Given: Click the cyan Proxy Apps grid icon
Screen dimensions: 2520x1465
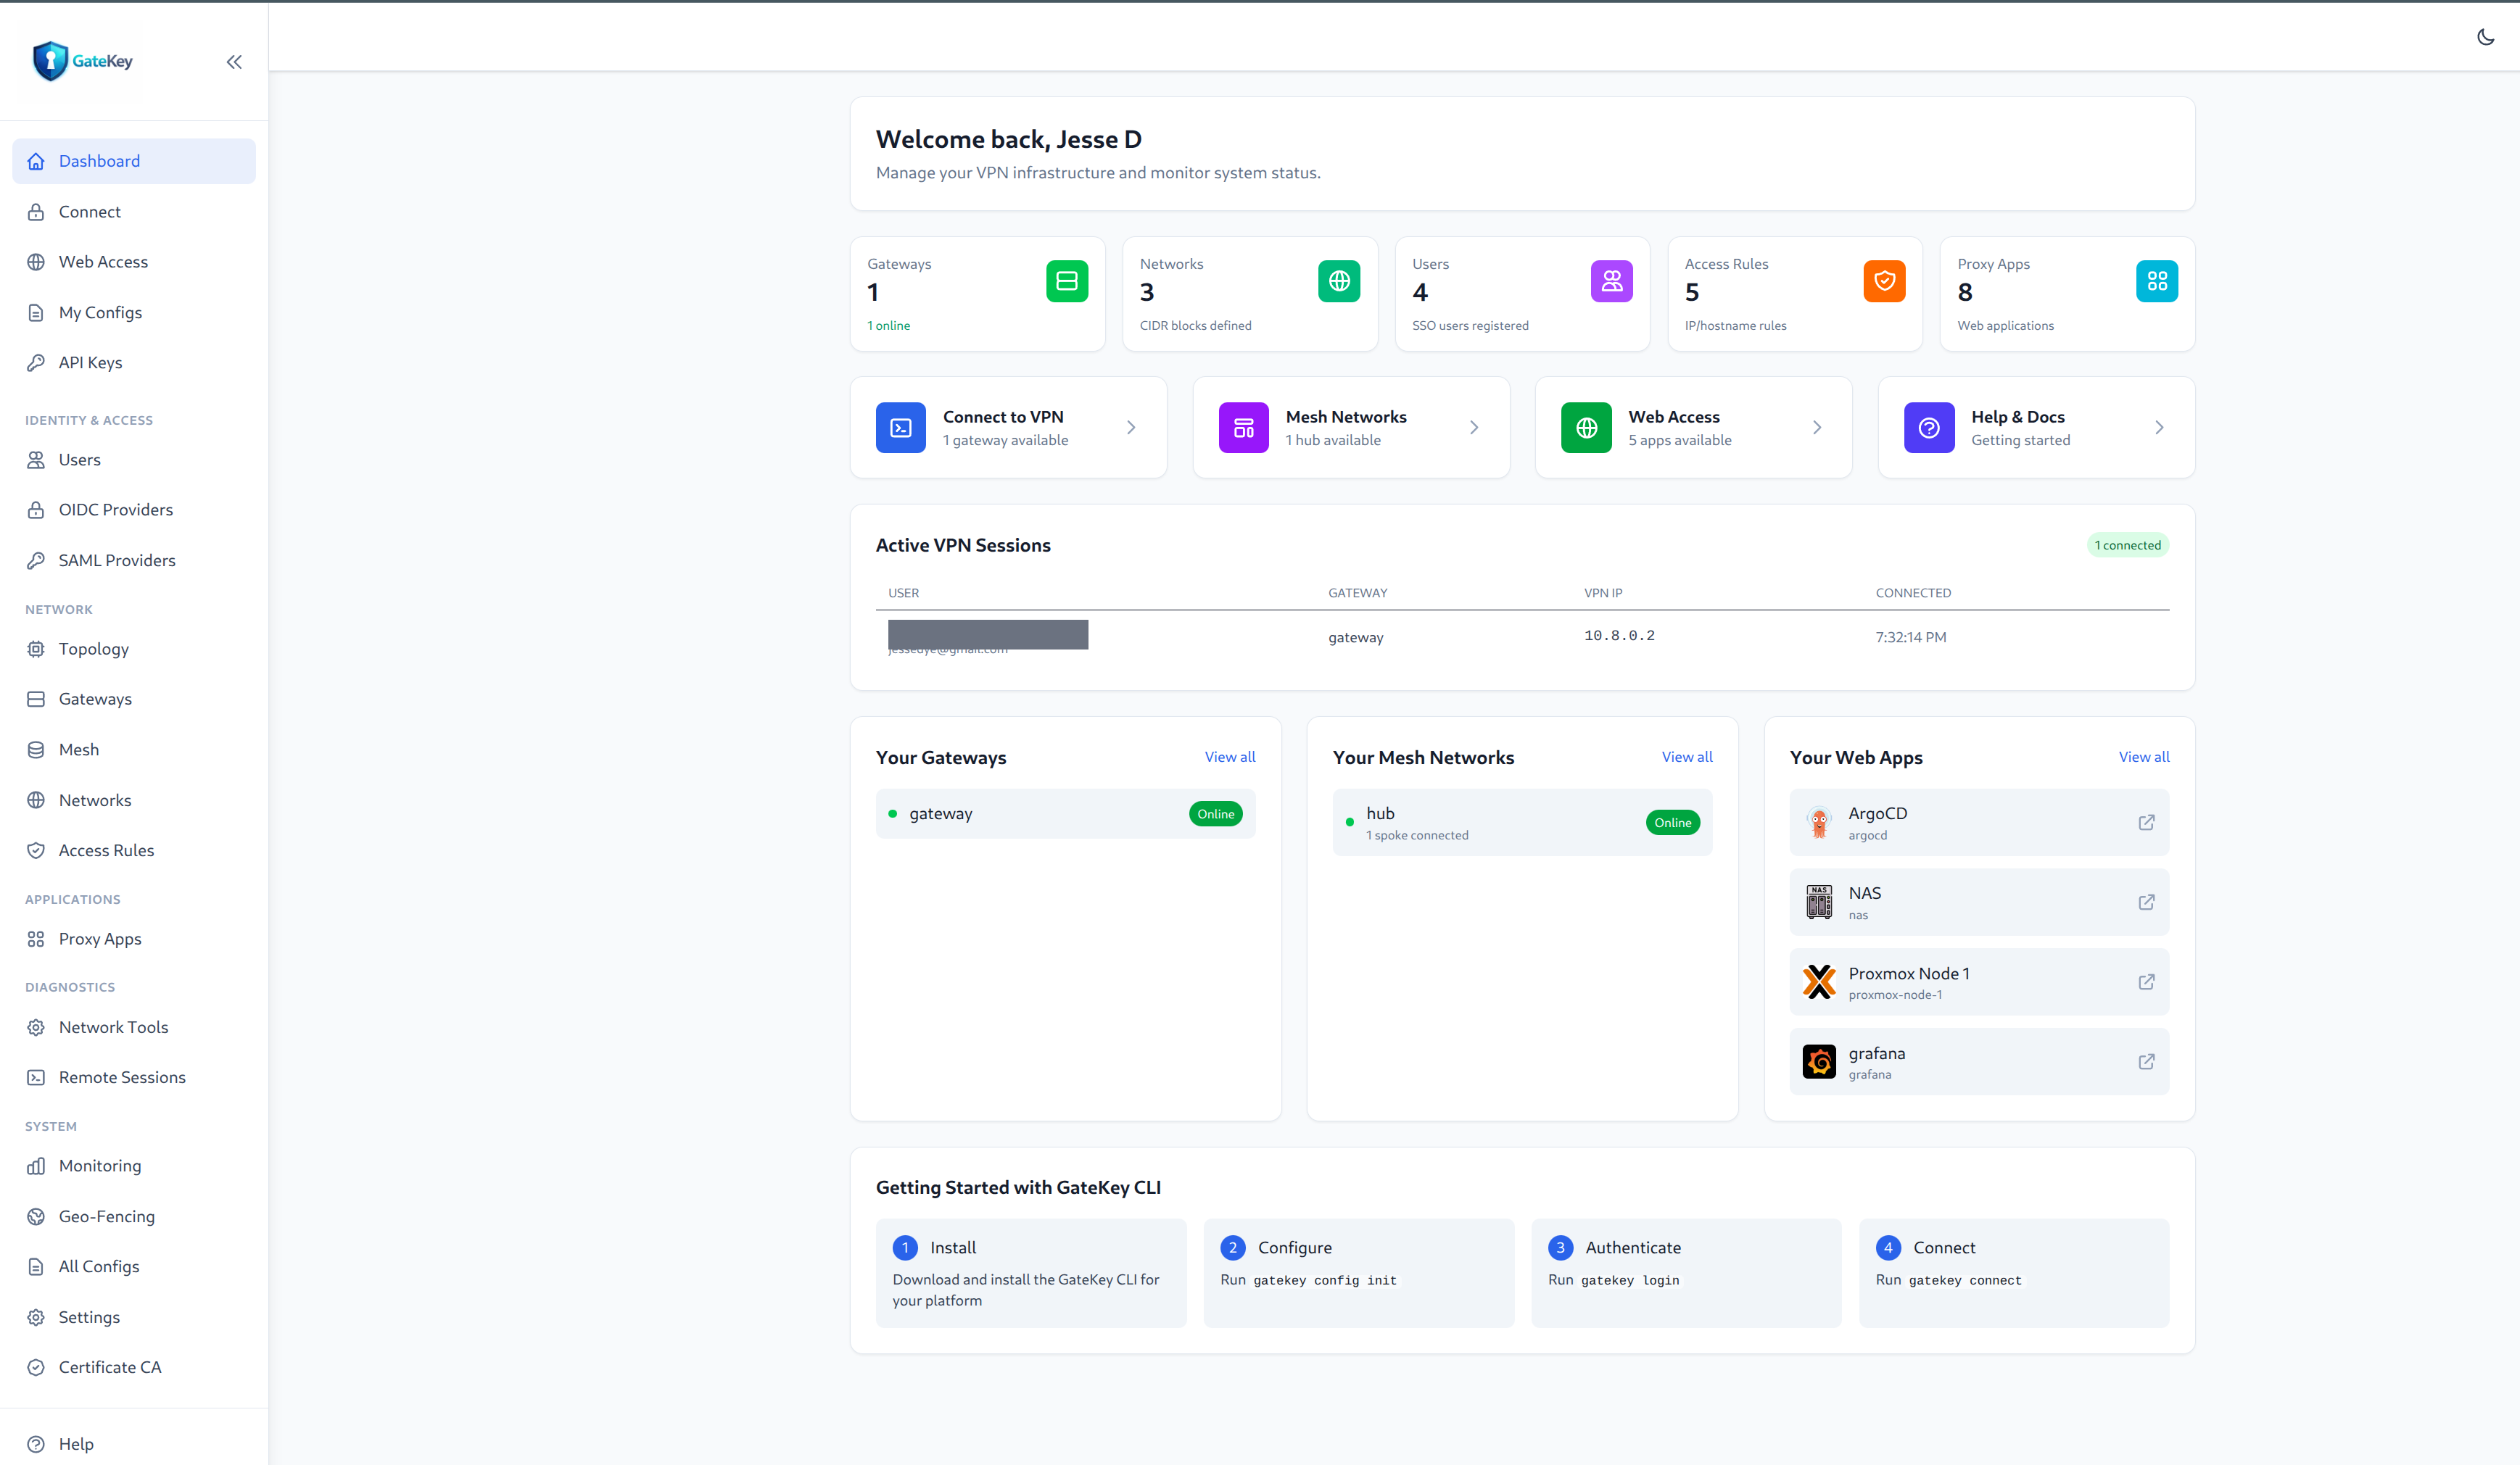Looking at the screenshot, I should (x=2156, y=281).
